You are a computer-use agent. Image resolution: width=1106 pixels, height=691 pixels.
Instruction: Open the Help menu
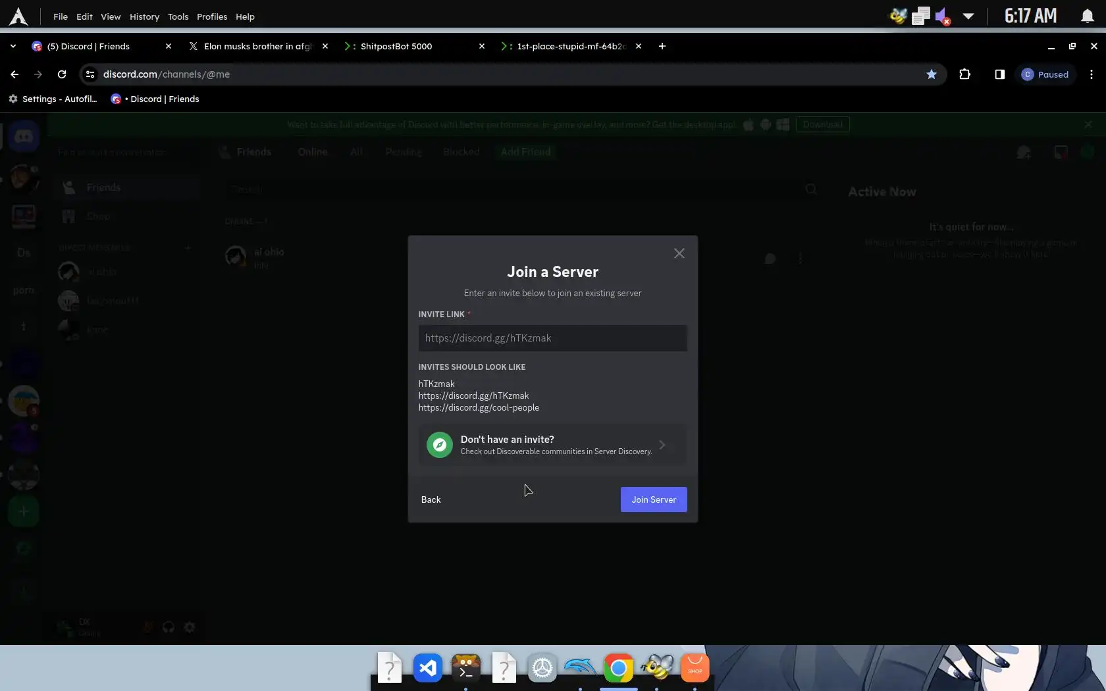pos(245,16)
